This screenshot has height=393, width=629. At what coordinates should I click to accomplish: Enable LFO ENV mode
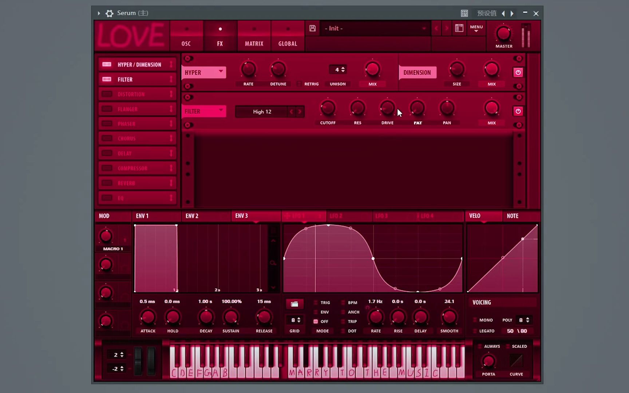tap(316, 312)
